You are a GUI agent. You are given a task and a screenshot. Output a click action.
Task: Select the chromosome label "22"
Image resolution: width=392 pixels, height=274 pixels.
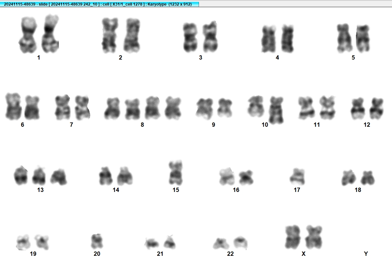point(230,254)
